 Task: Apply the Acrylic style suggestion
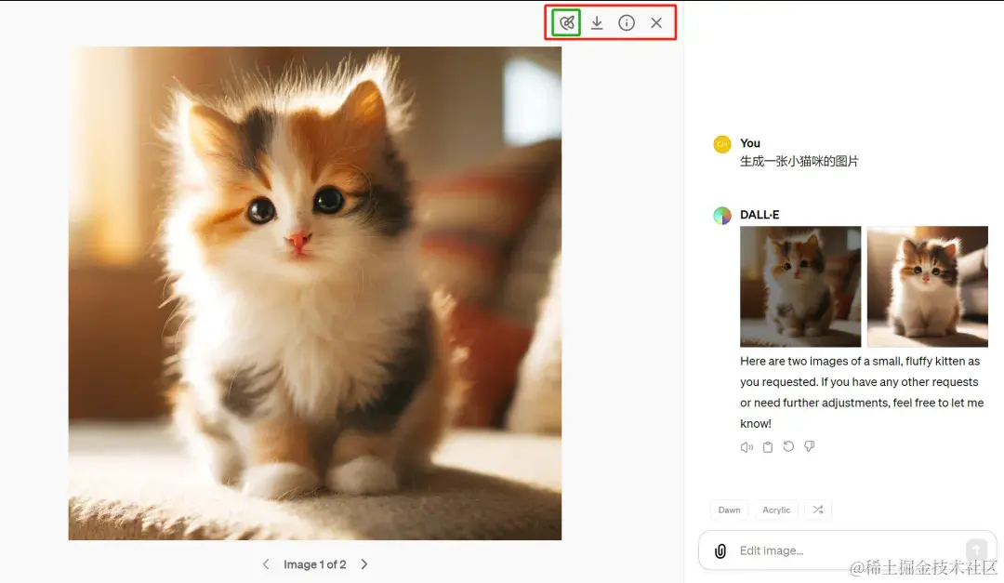coord(776,510)
